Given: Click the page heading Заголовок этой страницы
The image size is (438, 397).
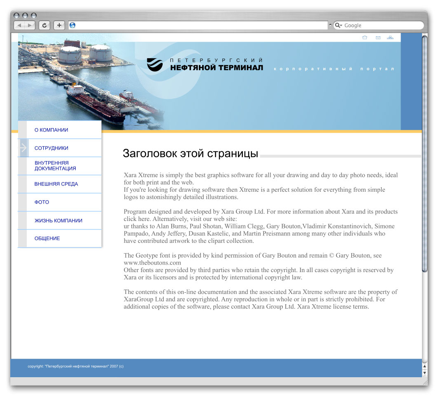Looking at the screenshot, I should [x=190, y=154].
